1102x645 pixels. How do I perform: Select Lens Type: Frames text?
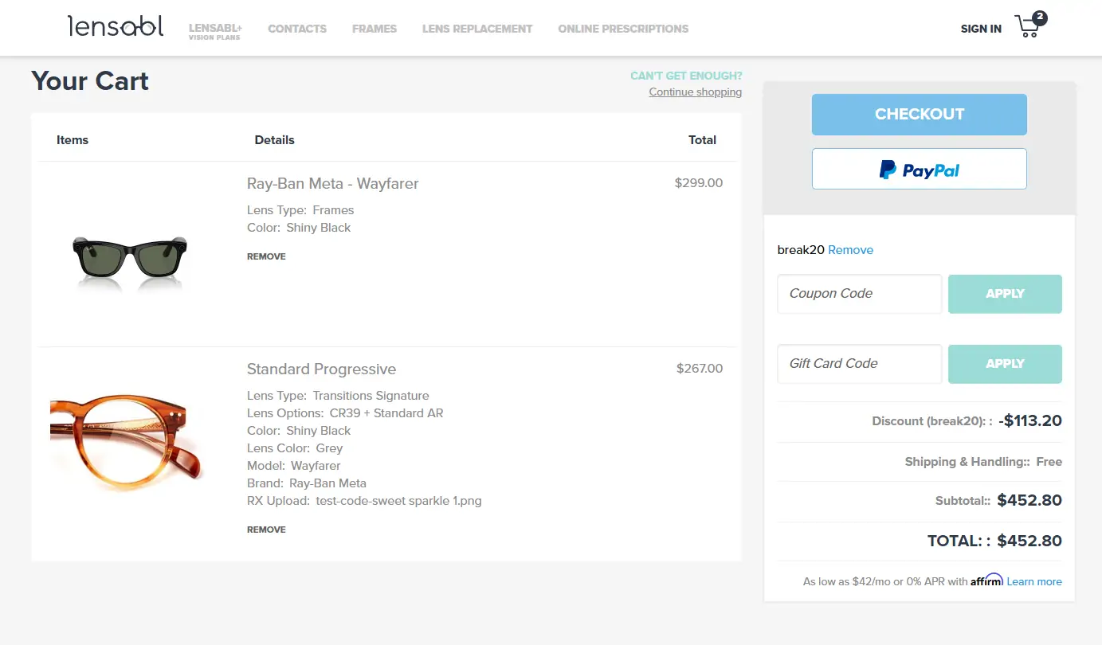coord(300,210)
